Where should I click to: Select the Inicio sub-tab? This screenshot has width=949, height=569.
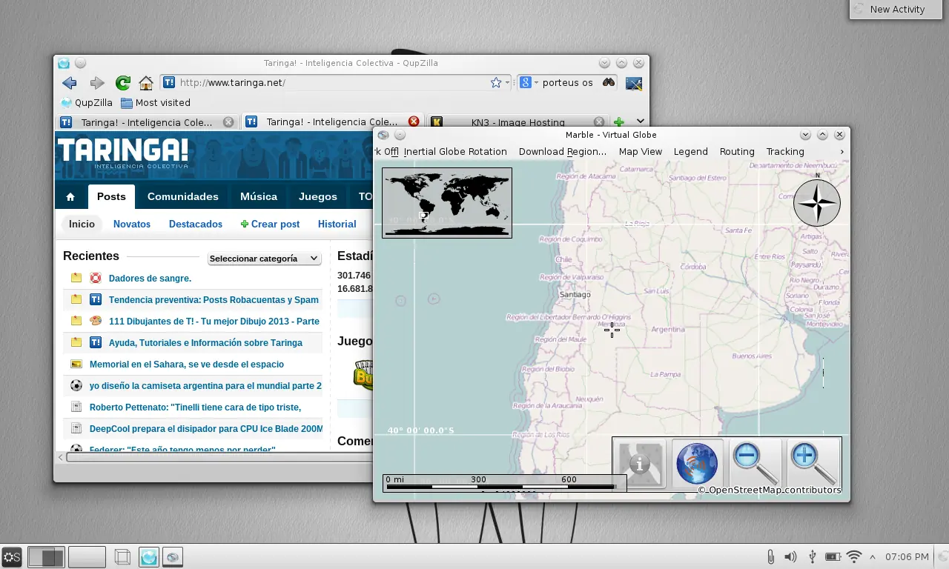point(82,224)
